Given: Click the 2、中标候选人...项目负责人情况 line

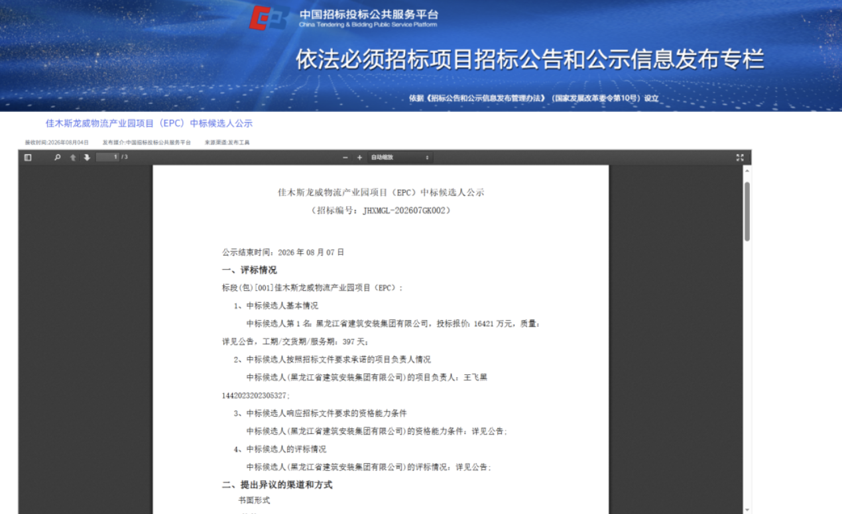Looking at the screenshot, I should coord(332,360).
